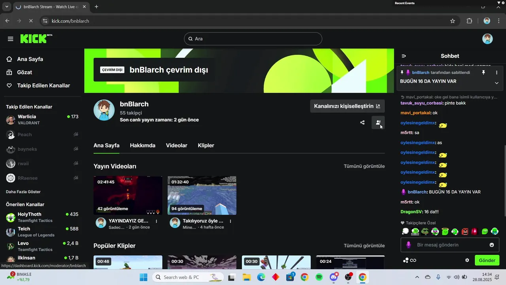
Task: Open Chrome three-dot menu
Action: [x=499, y=21]
